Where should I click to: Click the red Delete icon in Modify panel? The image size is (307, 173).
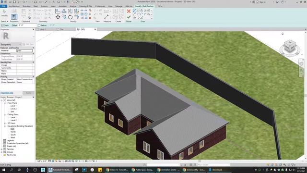[x=90, y=18]
